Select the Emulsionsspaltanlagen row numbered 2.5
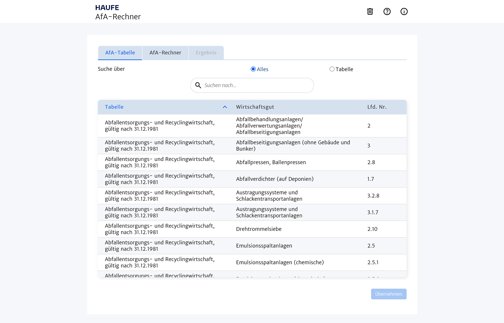This screenshot has height=323, width=504. pos(252,246)
